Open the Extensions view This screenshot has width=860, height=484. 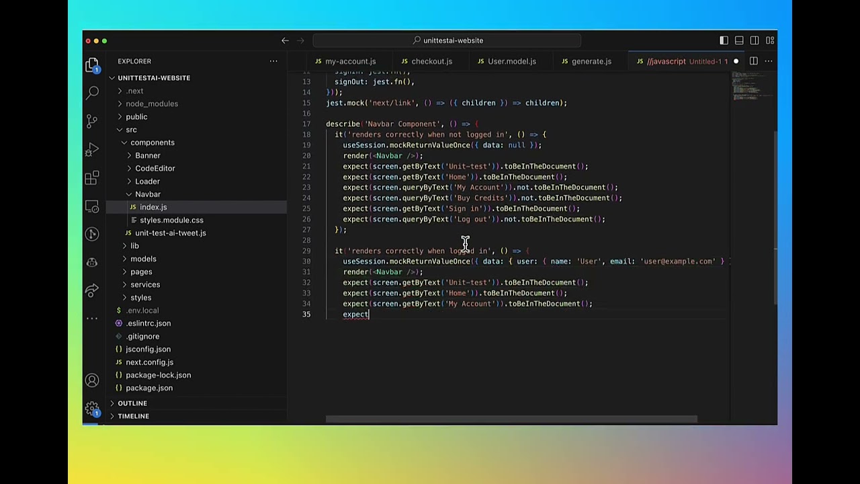[x=92, y=177]
